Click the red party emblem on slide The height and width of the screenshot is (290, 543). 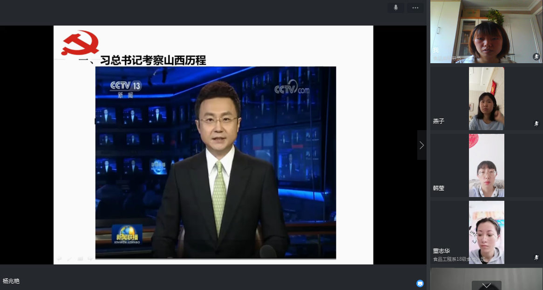coord(80,44)
